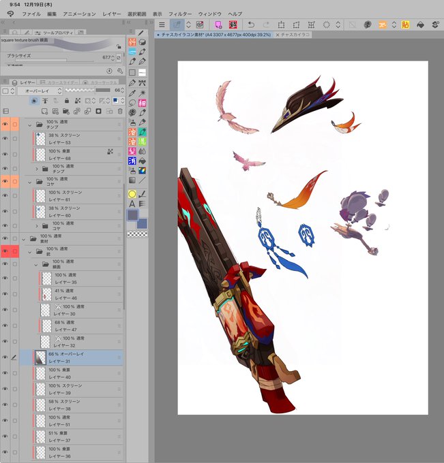
Task: Switch to the カラースライダー tab
Action: [59, 82]
